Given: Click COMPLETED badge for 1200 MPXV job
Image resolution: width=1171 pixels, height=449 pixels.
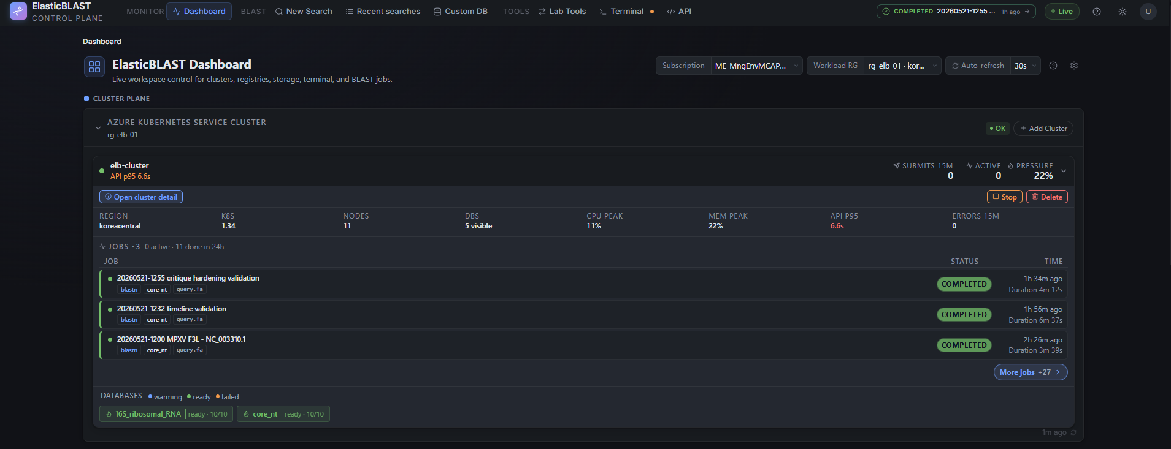Looking at the screenshot, I should (x=964, y=345).
